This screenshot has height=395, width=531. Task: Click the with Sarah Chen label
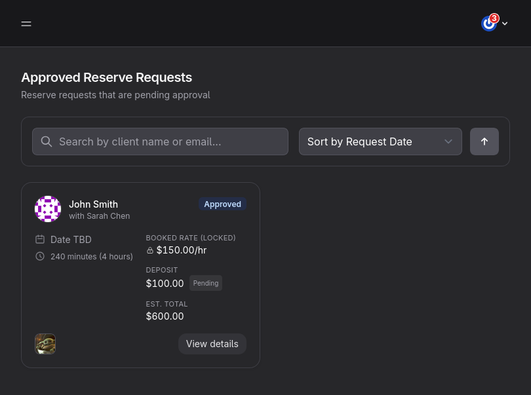coord(99,216)
